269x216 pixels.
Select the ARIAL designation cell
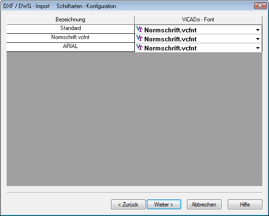click(71, 47)
